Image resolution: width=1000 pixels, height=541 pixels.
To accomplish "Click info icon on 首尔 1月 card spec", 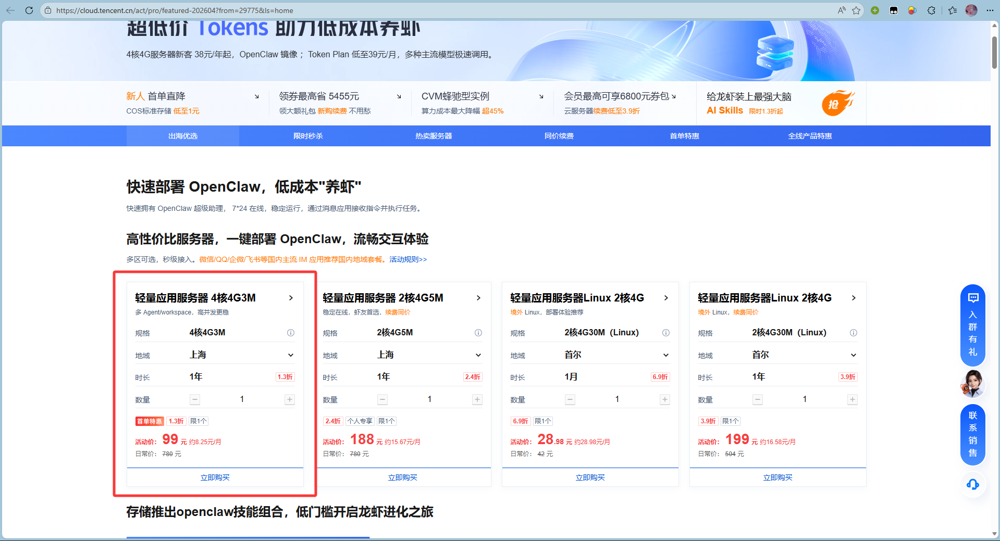I will coord(666,333).
